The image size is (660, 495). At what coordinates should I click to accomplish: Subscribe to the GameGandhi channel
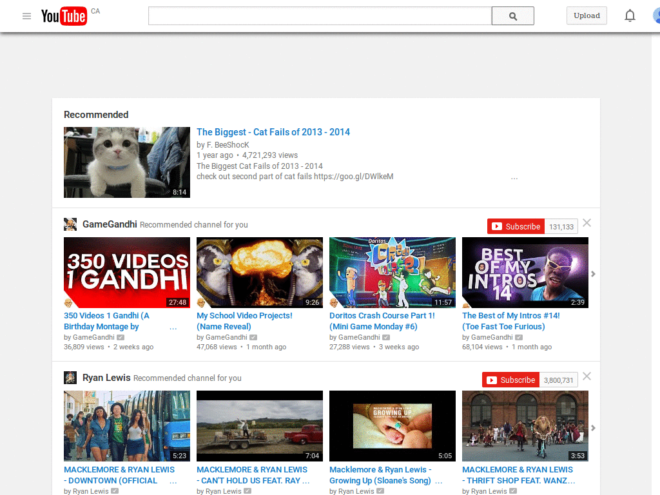point(516,226)
